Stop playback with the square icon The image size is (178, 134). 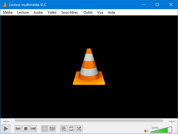[26, 129]
